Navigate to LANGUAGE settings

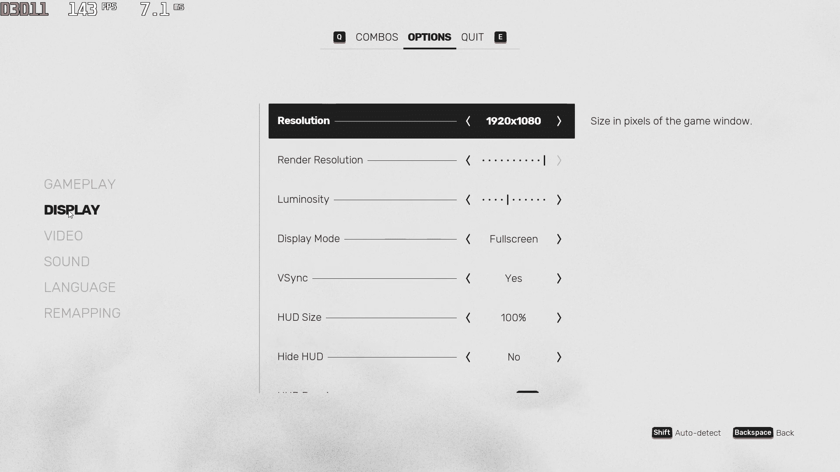80,287
